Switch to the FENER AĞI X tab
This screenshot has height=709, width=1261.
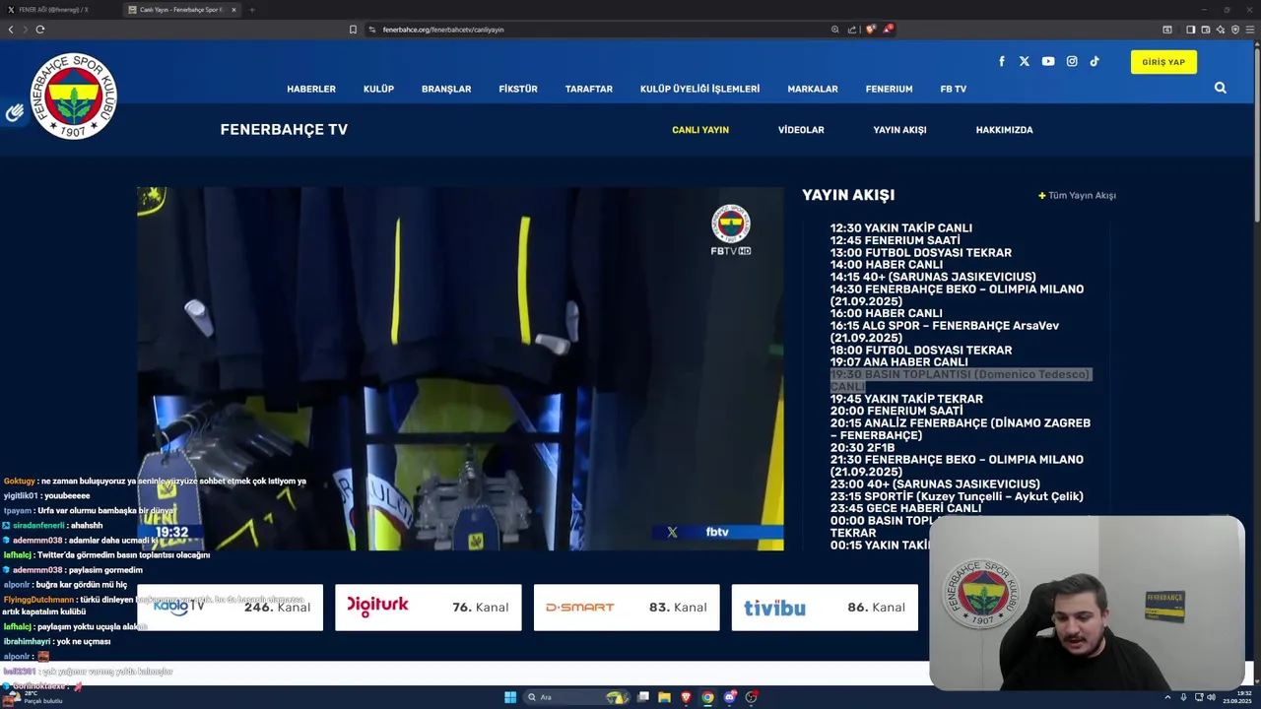tap(59, 10)
